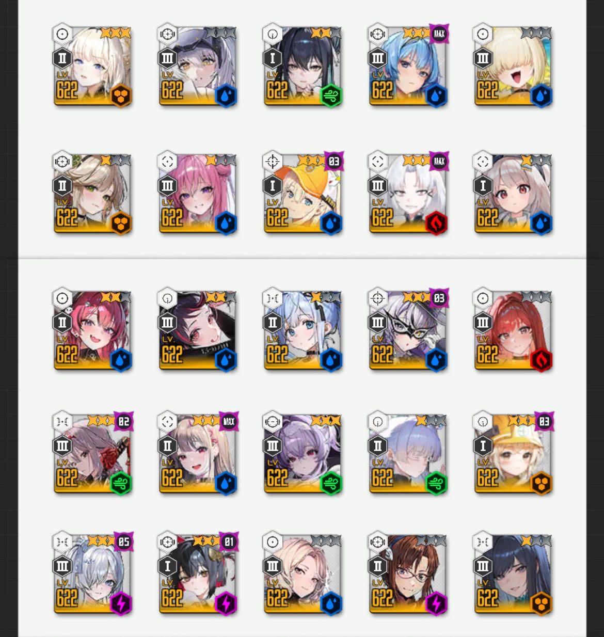Click the 03 badge on the masked character card
The height and width of the screenshot is (637, 604).
439,298
